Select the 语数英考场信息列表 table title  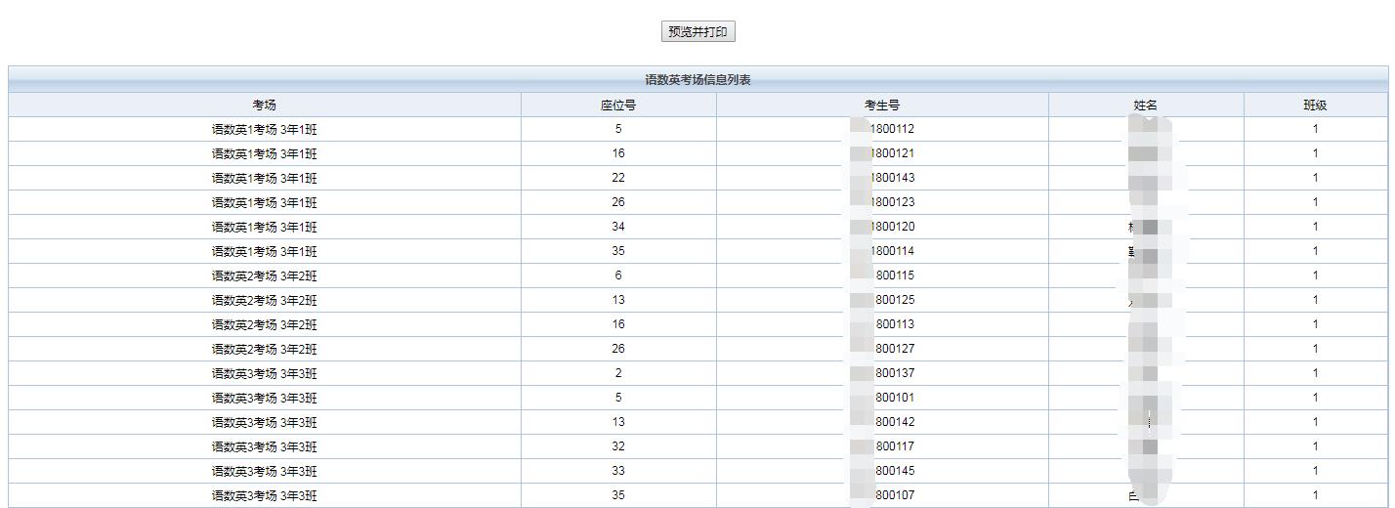click(697, 80)
